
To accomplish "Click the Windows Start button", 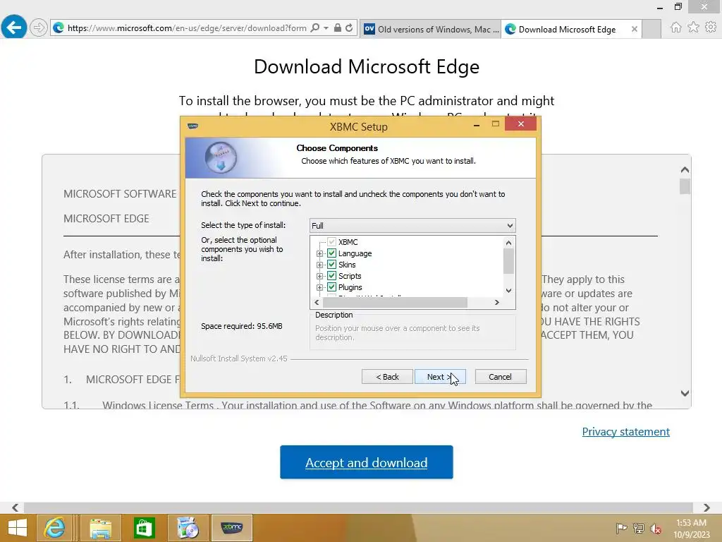I will [x=18, y=528].
